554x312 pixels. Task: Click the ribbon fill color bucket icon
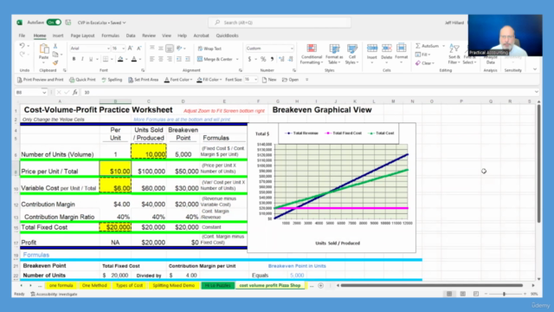tap(120, 59)
